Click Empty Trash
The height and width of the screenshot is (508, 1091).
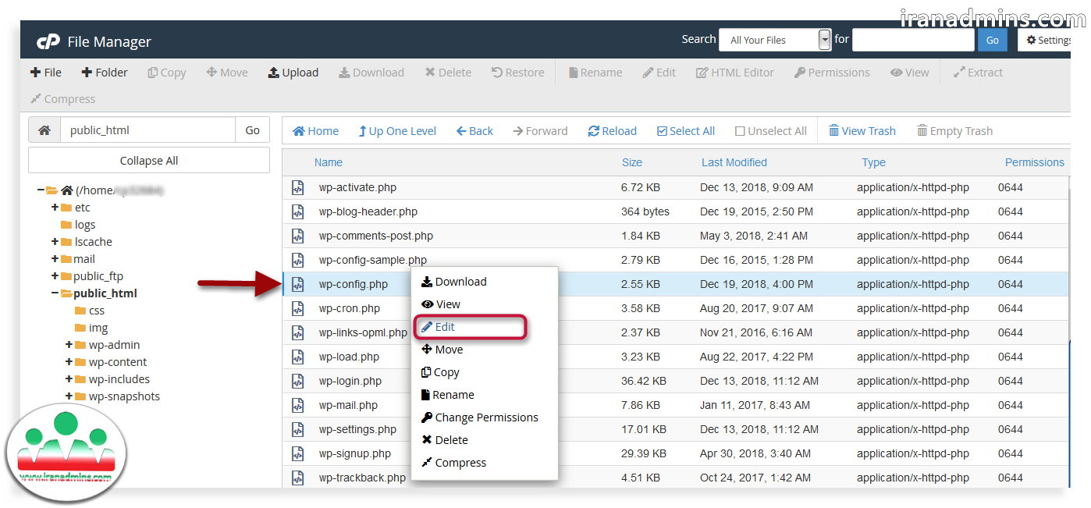(954, 131)
